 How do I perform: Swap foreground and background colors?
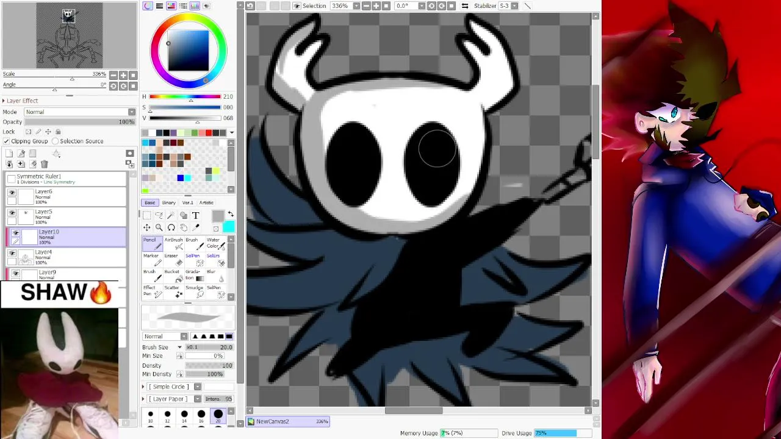(x=231, y=214)
